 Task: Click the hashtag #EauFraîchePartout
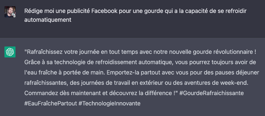click(51, 103)
